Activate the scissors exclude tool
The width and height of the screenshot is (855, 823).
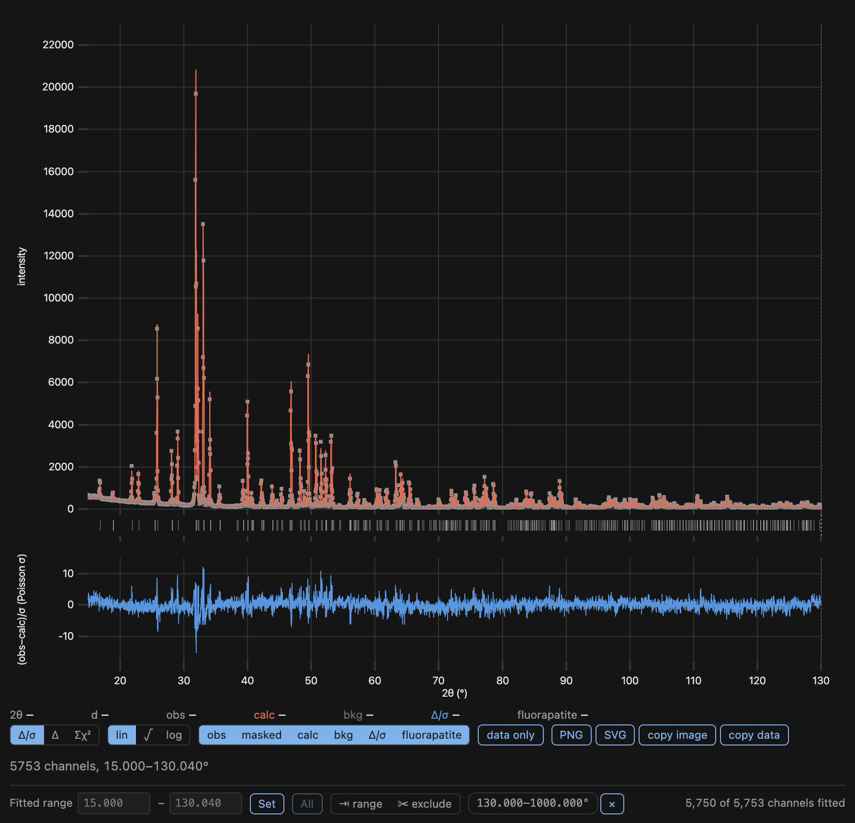(425, 804)
